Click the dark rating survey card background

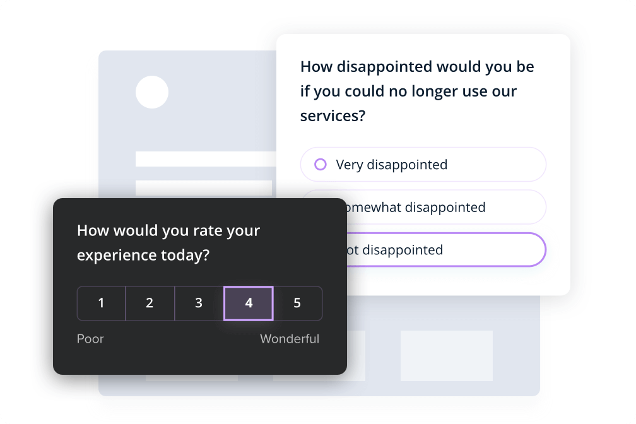click(x=200, y=357)
